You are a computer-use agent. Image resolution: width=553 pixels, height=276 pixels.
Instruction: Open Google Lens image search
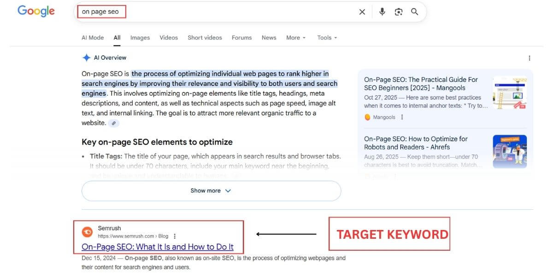coord(398,11)
